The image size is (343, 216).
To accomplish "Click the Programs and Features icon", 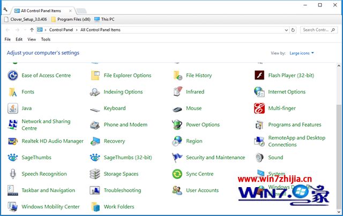I will click(x=259, y=125).
